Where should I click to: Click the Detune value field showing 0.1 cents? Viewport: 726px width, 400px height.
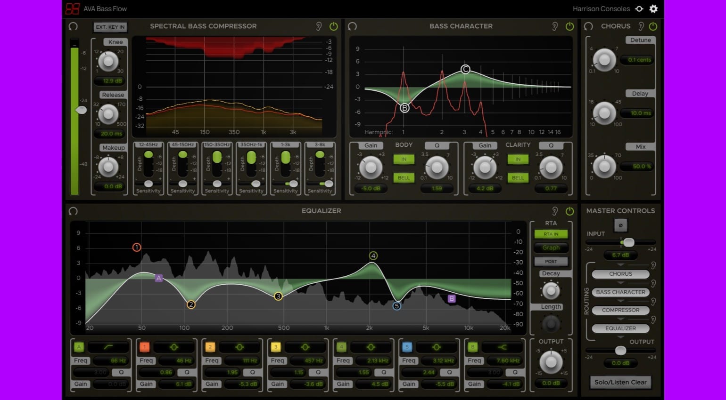click(x=636, y=60)
